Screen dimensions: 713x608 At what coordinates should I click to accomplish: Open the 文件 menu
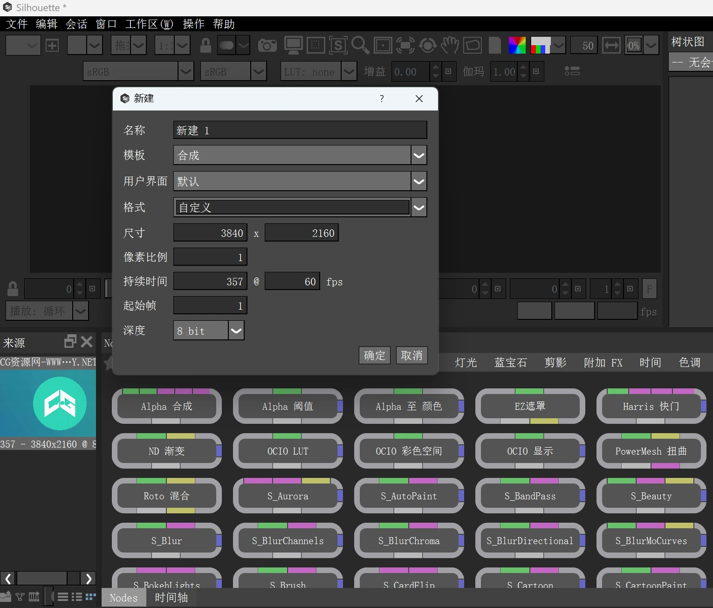click(x=17, y=24)
